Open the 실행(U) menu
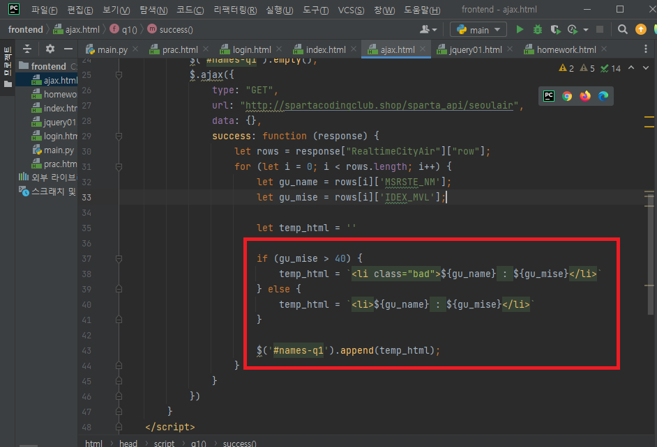Viewport: 657px width, 447px height. (280, 10)
